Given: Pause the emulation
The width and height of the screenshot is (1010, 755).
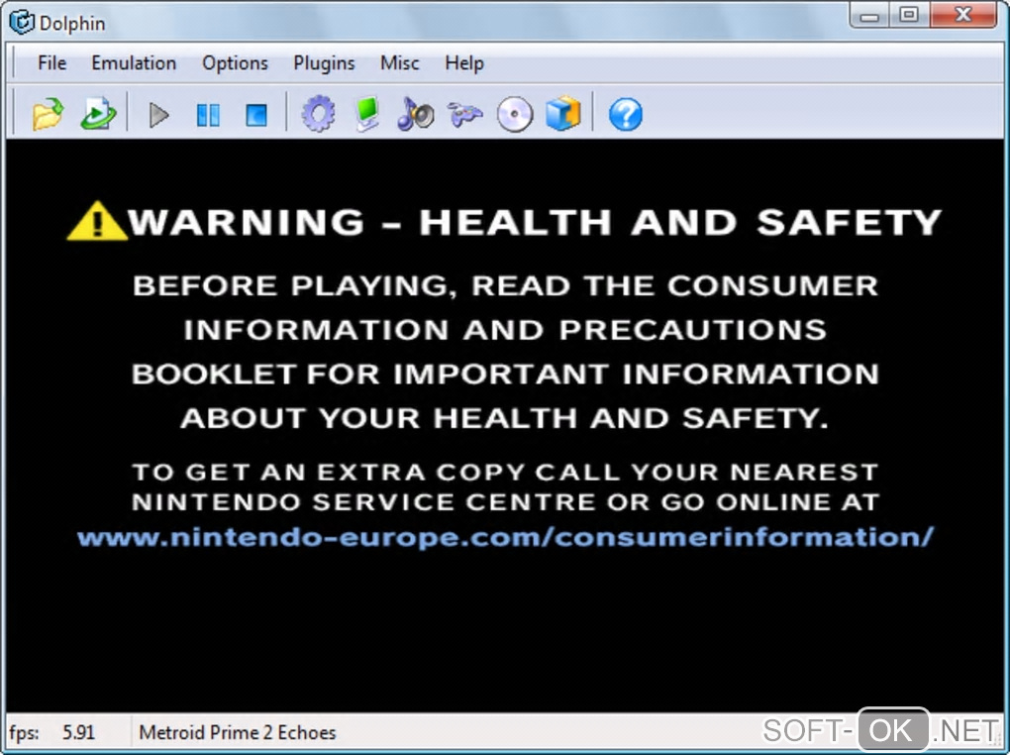Looking at the screenshot, I should [207, 115].
